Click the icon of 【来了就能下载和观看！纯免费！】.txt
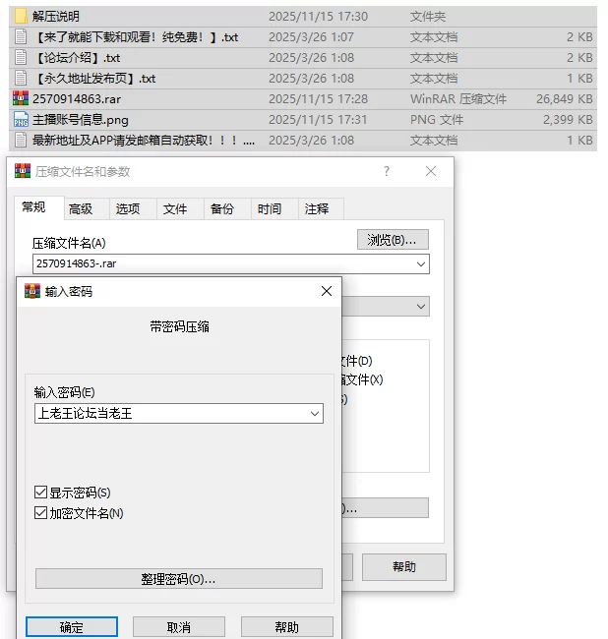The image size is (608, 639). pos(21,37)
